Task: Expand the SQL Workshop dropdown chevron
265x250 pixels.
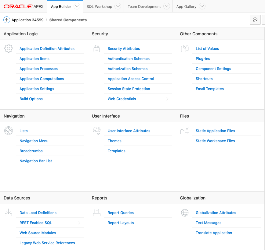Action: tap(118, 6)
